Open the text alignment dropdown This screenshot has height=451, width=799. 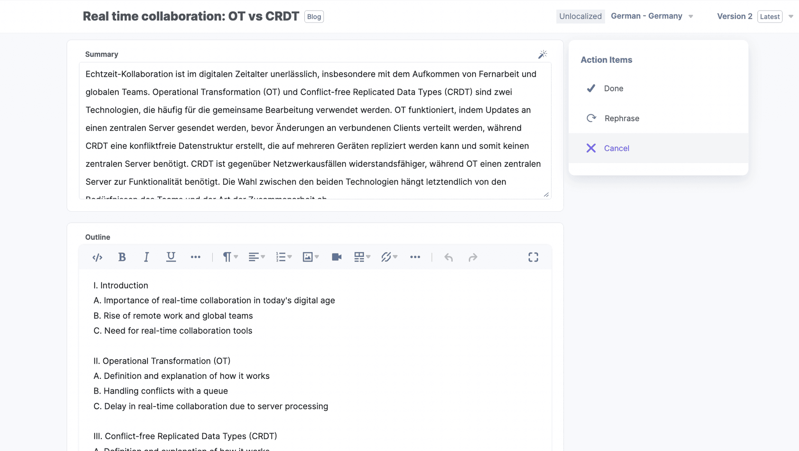[256, 257]
